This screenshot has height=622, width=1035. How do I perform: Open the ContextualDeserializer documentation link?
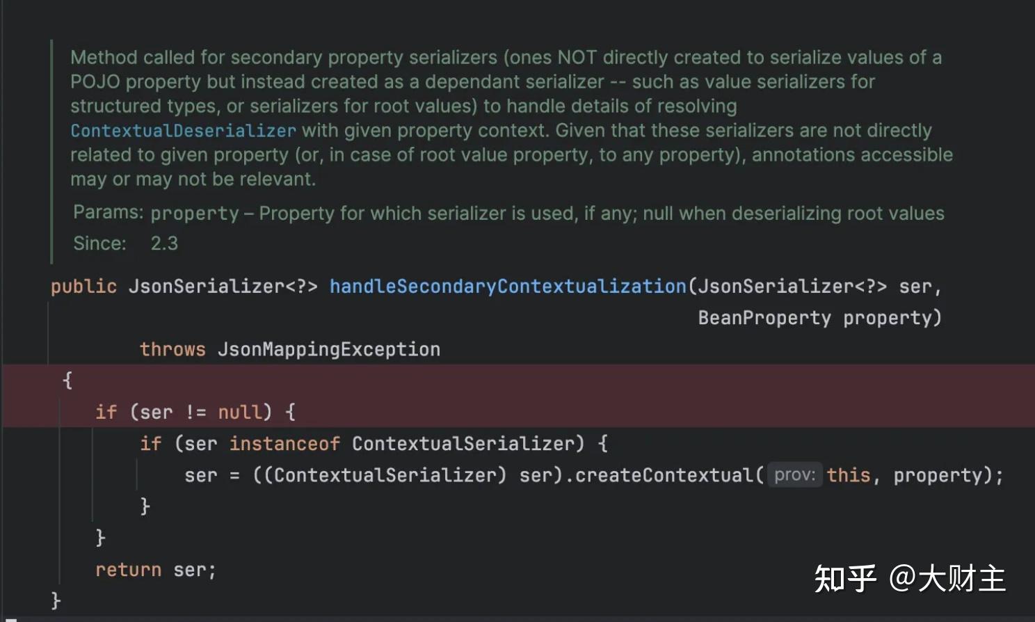pos(182,130)
